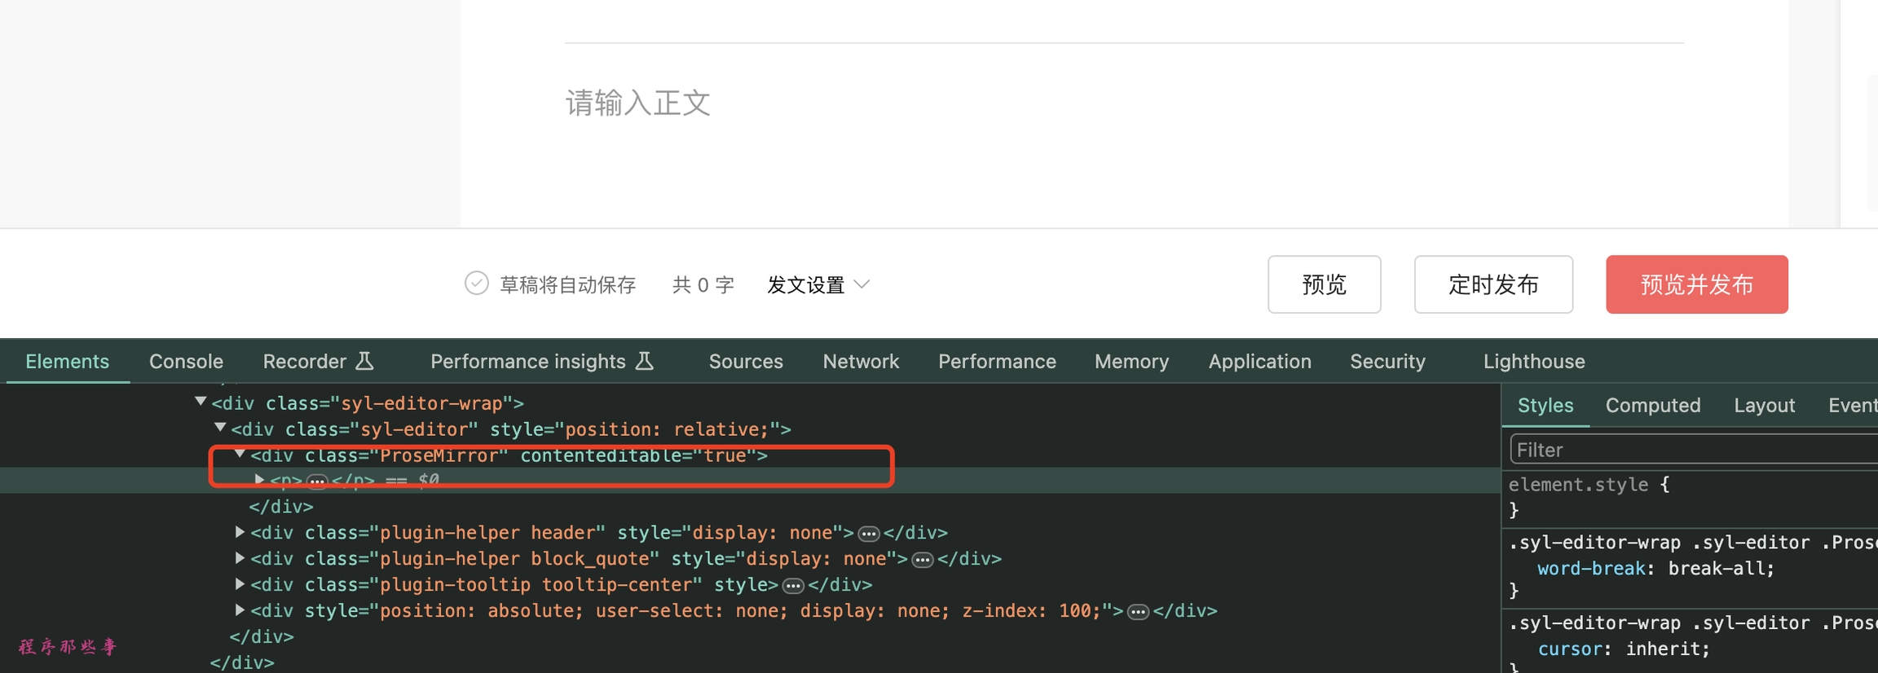Collapse the ProseMirror div node
Viewport: 1878px width, 673px height.
[240, 454]
